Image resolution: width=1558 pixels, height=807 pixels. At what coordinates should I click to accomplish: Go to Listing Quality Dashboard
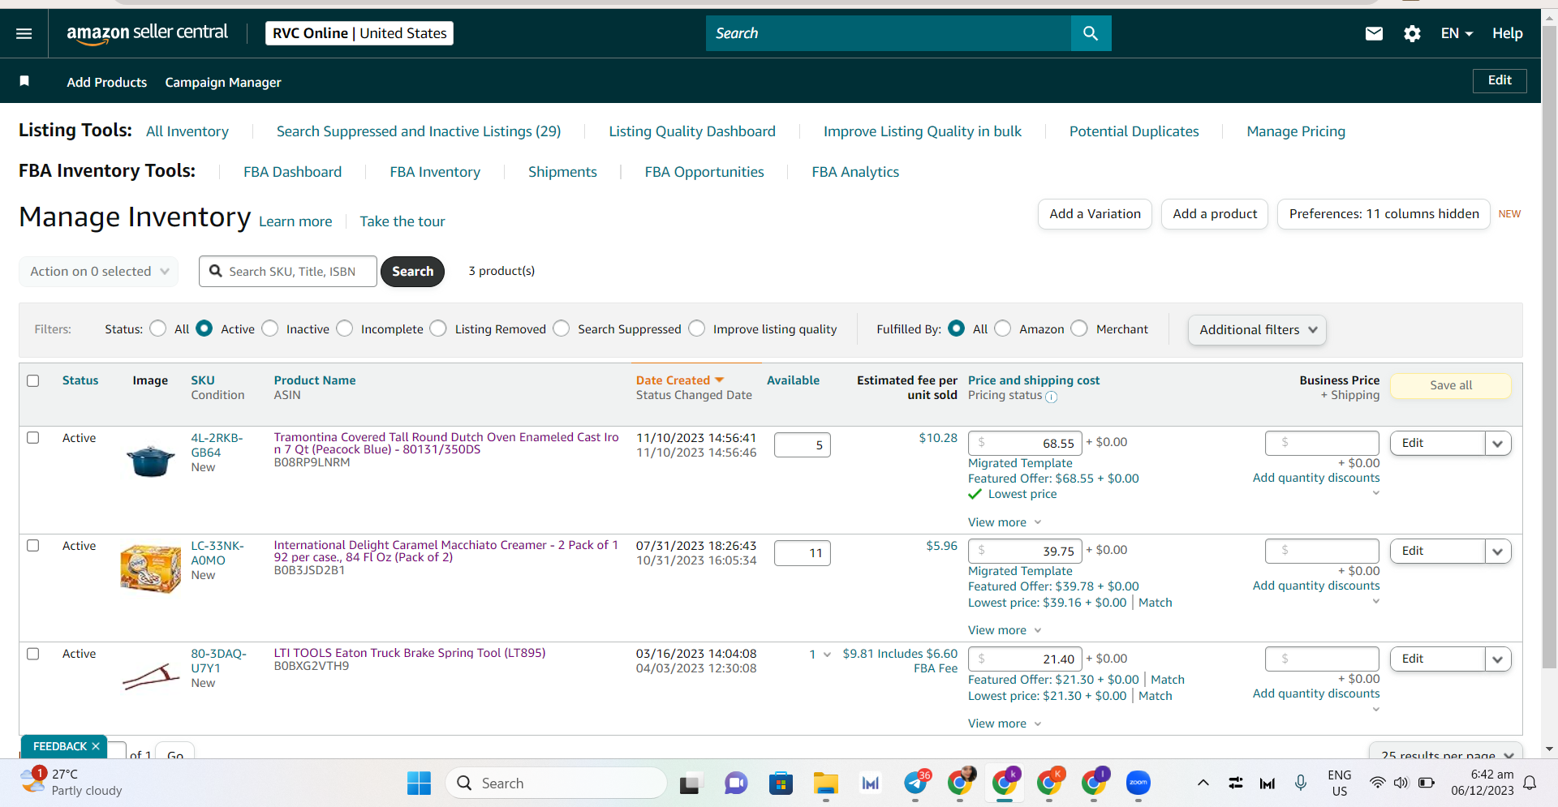tap(692, 131)
